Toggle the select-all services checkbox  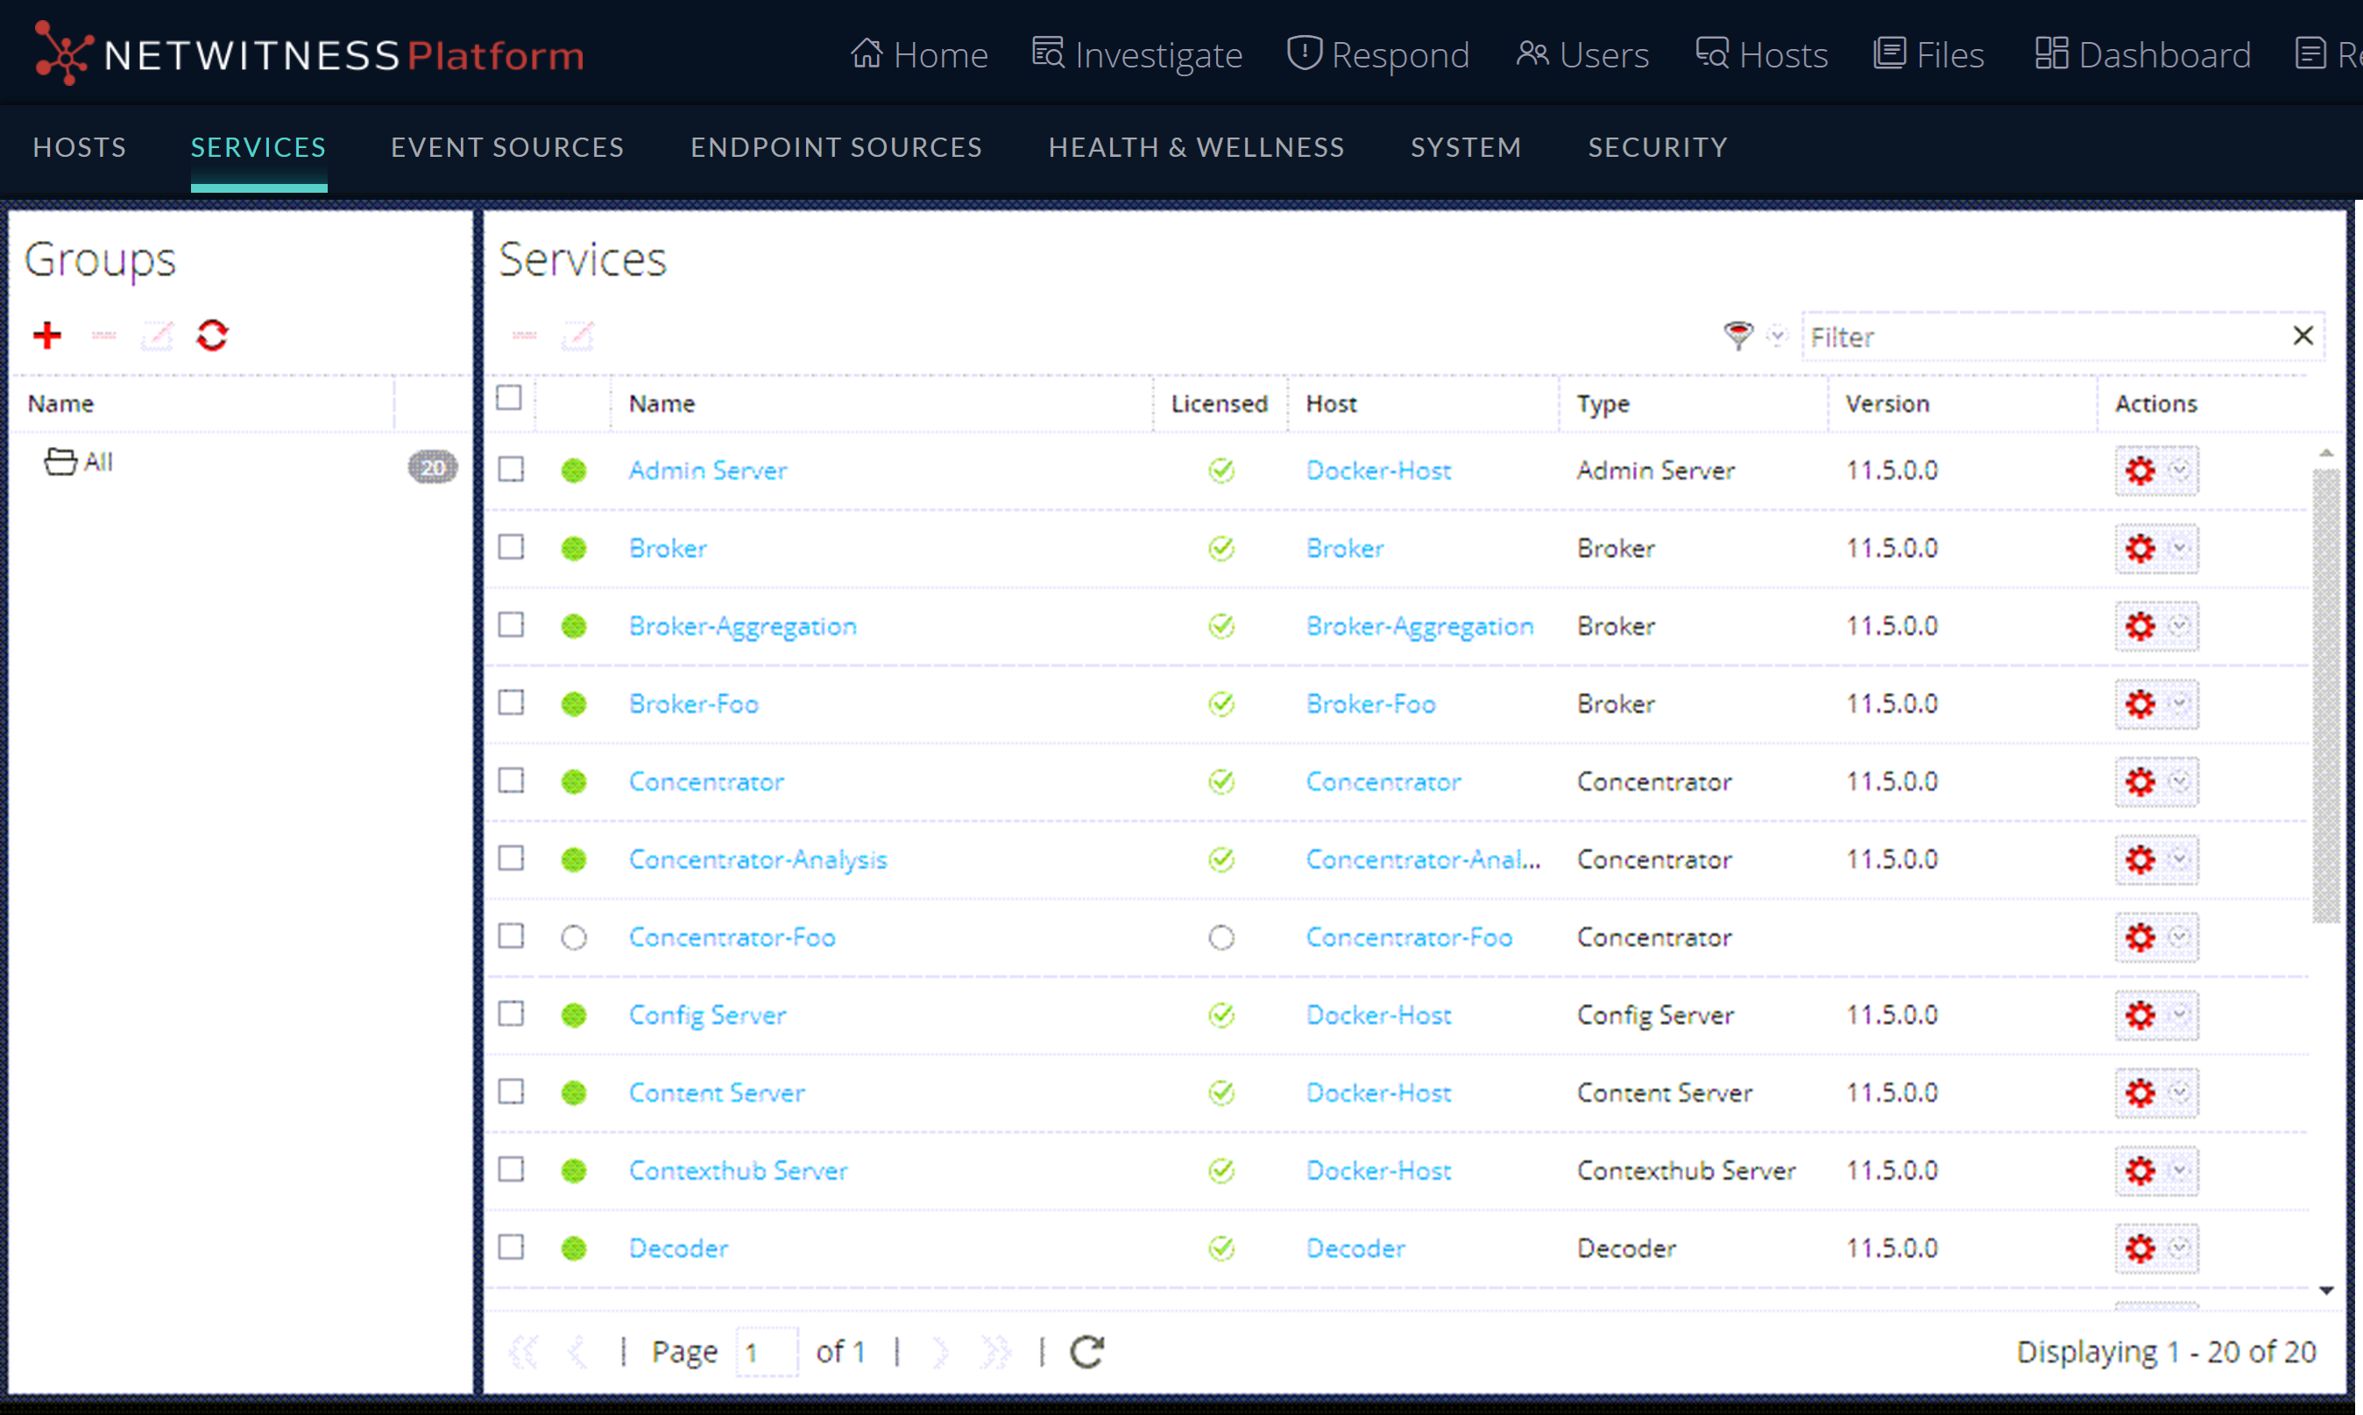pyautogui.click(x=509, y=398)
